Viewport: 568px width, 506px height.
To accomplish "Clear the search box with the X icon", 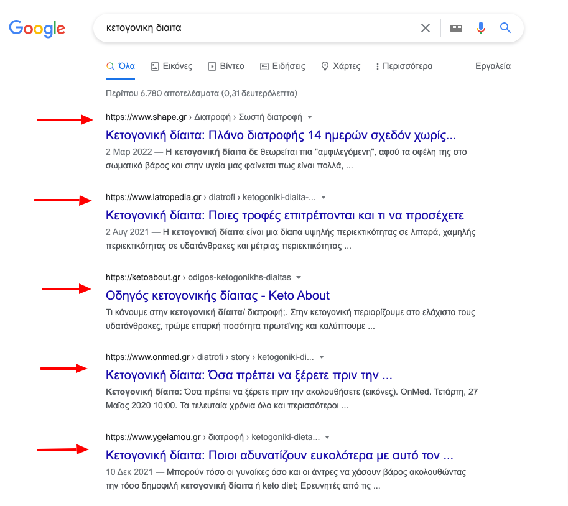I will click(426, 28).
